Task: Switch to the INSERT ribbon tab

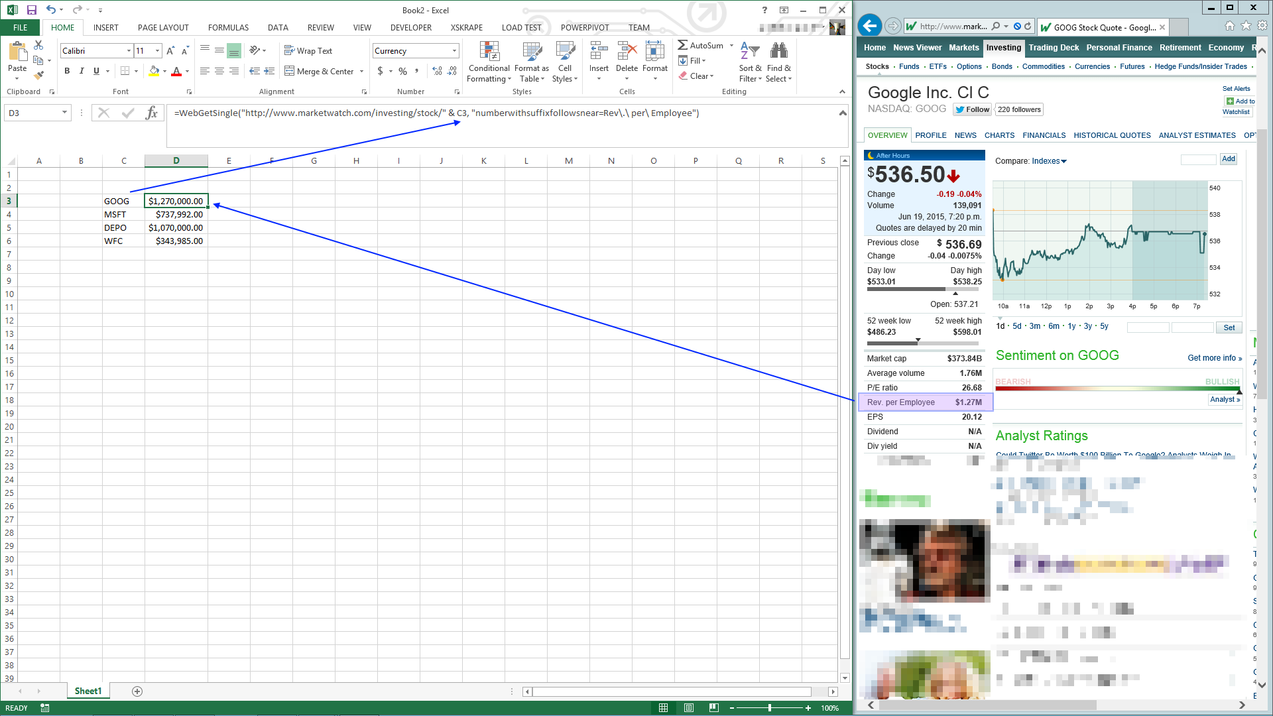Action: point(105,27)
